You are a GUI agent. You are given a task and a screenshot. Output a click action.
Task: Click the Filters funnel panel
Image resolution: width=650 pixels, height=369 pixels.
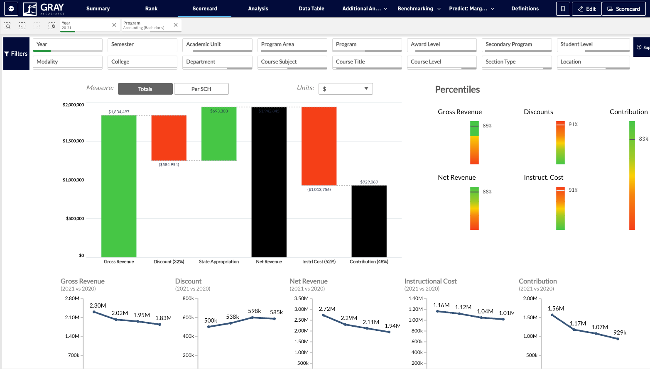pyautogui.click(x=16, y=54)
